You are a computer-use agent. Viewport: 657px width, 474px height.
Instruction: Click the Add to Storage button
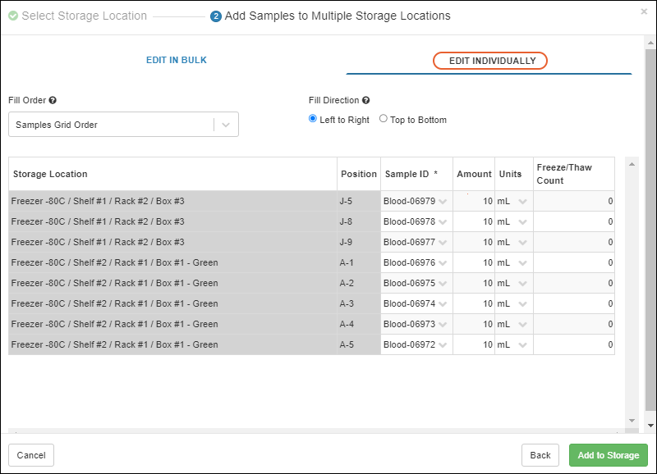[x=608, y=455]
